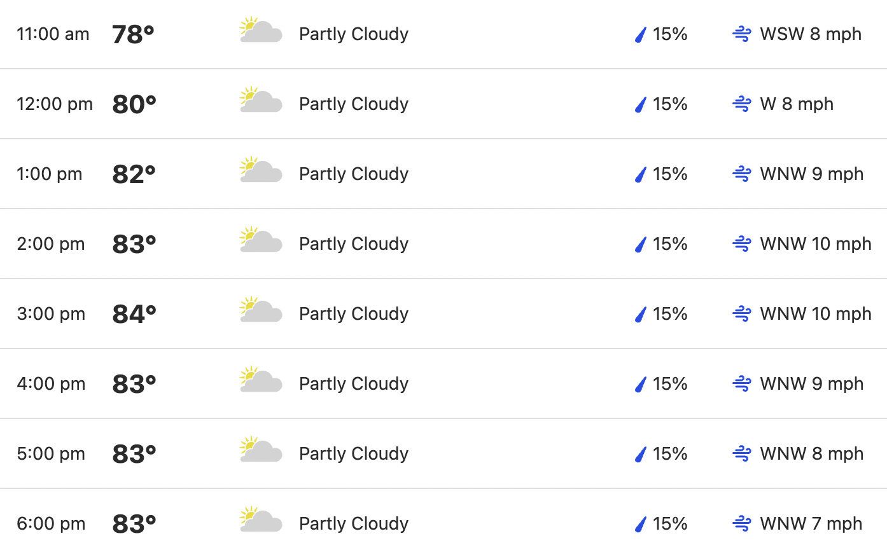The image size is (887, 557).
Task: Click the partly cloudy icon at 11:00 am
Action: pyautogui.click(x=261, y=30)
